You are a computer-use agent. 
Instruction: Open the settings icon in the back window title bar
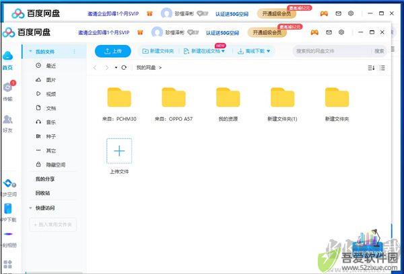351,13
